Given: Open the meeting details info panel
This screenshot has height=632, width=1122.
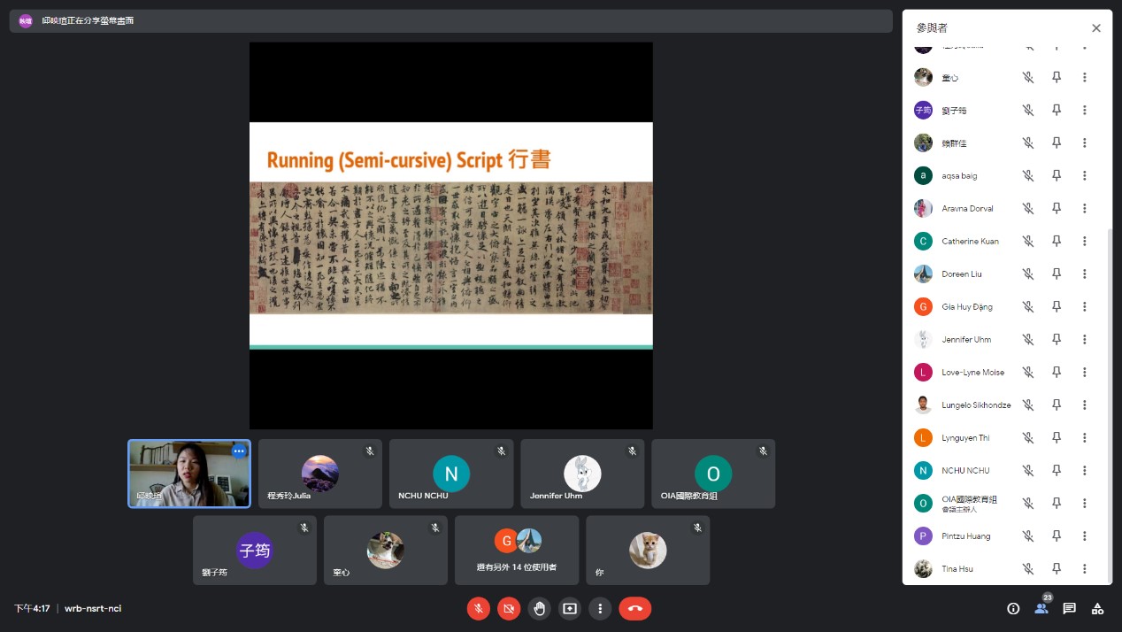Looking at the screenshot, I should pos(1013,608).
